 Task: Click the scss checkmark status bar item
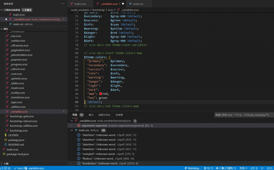click(x=18, y=168)
